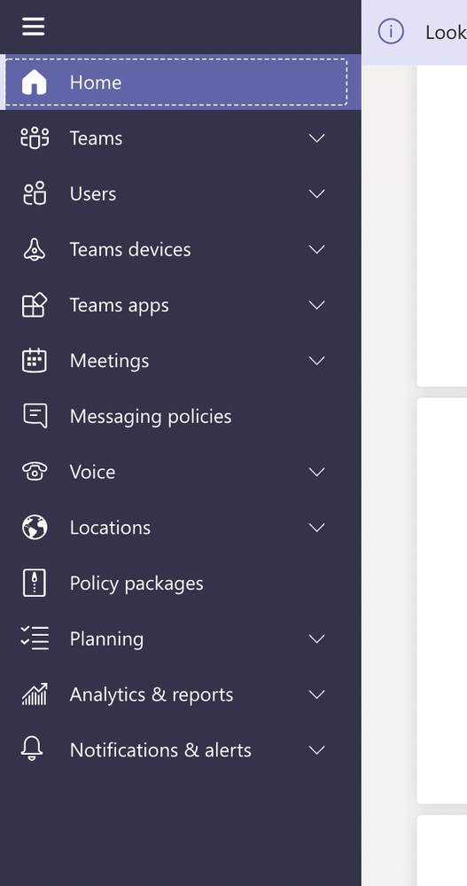
Task: Click the Analytics & reports chart icon
Action: pos(35,694)
